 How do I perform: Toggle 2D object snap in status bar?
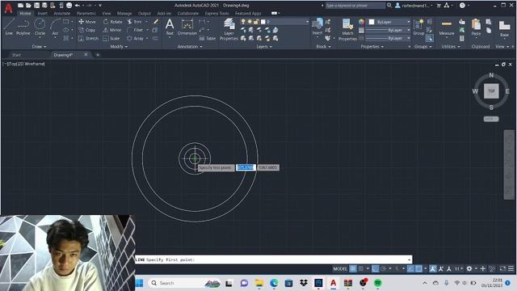[418, 269]
